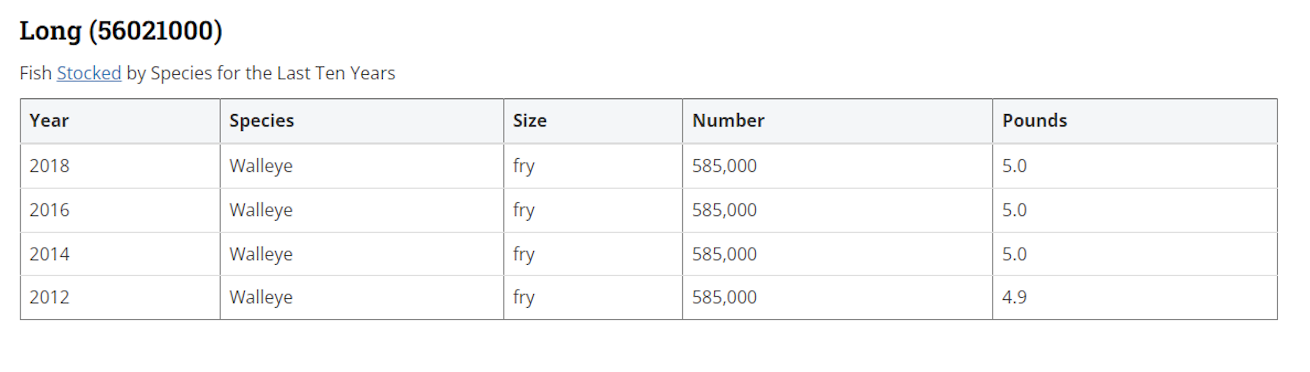The image size is (1310, 372).
Task: Click 585,000 in the 2012 row
Action: (724, 297)
